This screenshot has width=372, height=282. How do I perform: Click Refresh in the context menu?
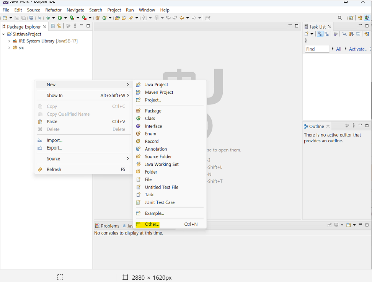pos(83,170)
